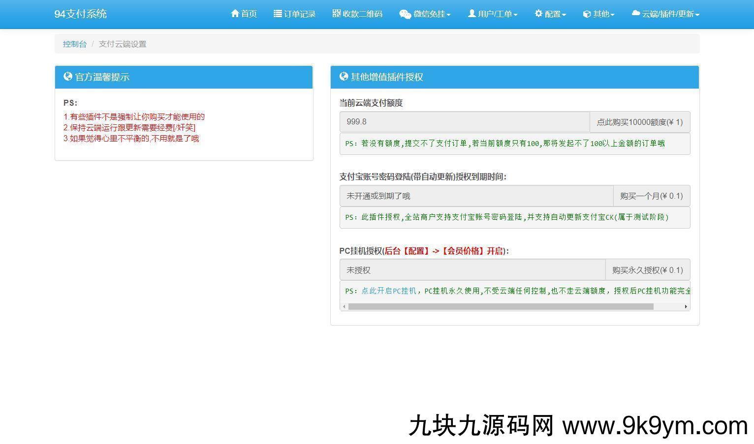Open the 用户/工单 dropdown caret
Image resolution: width=754 pixels, height=444 pixels.
click(515, 15)
